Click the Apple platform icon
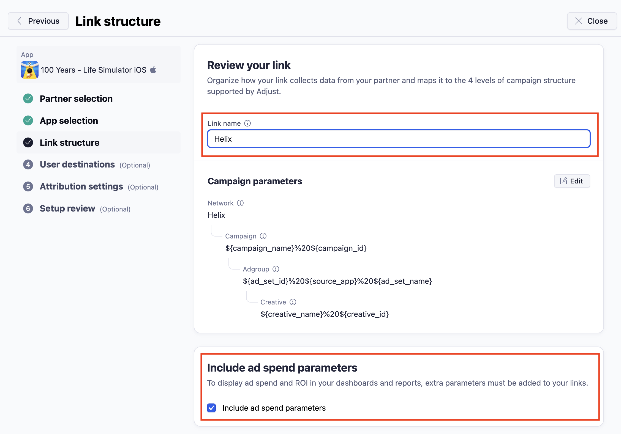This screenshot has width=621, height=434. 153,70
